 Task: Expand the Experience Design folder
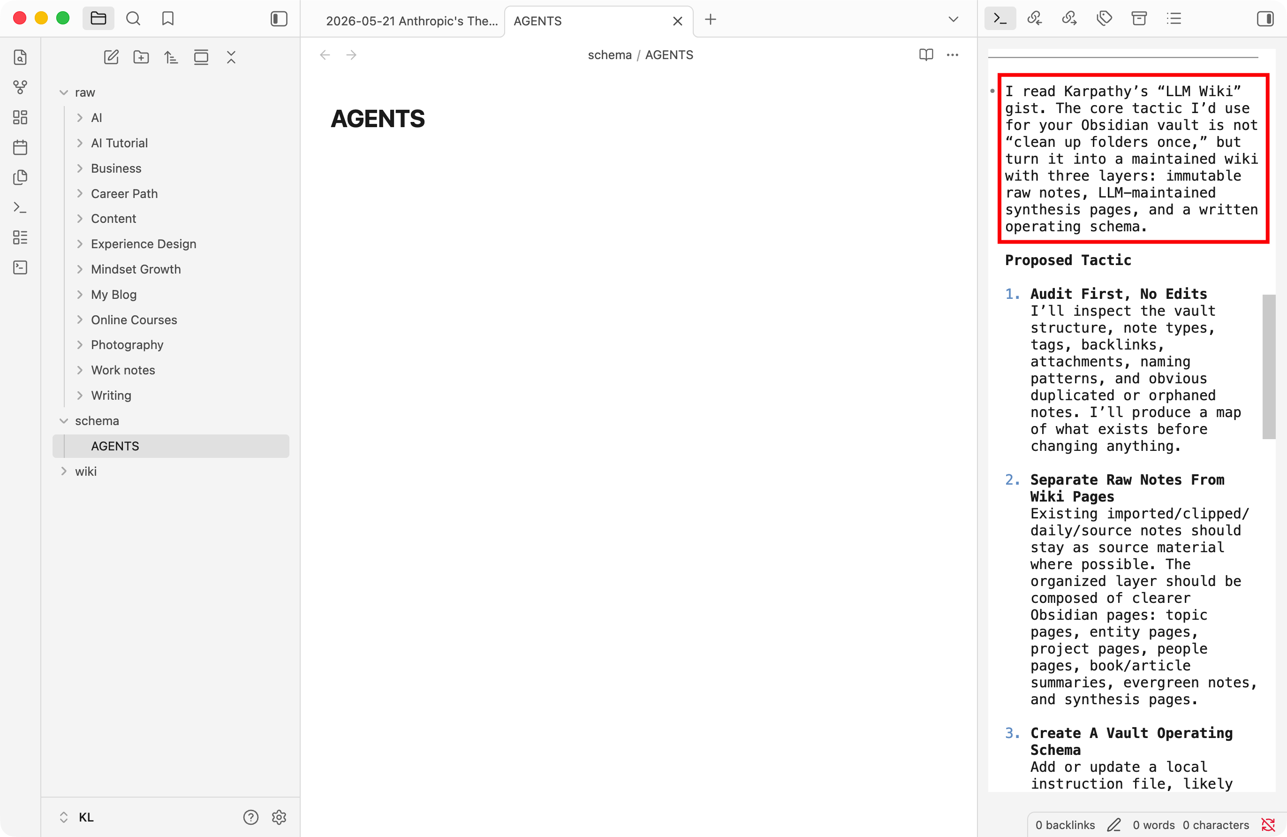tap(80, 244)
